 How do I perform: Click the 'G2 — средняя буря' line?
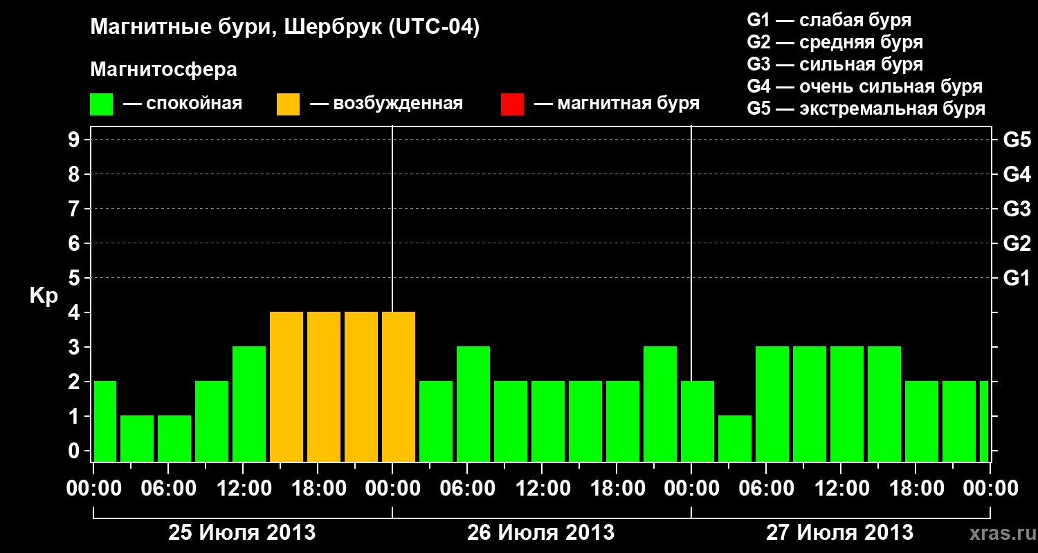(x=835, y=42)
